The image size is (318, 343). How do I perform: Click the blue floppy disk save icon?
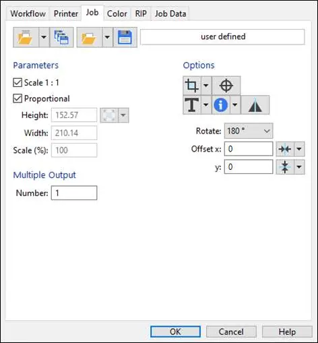[x=125, y=37]
